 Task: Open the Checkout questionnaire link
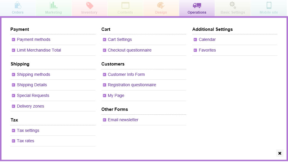130,50
